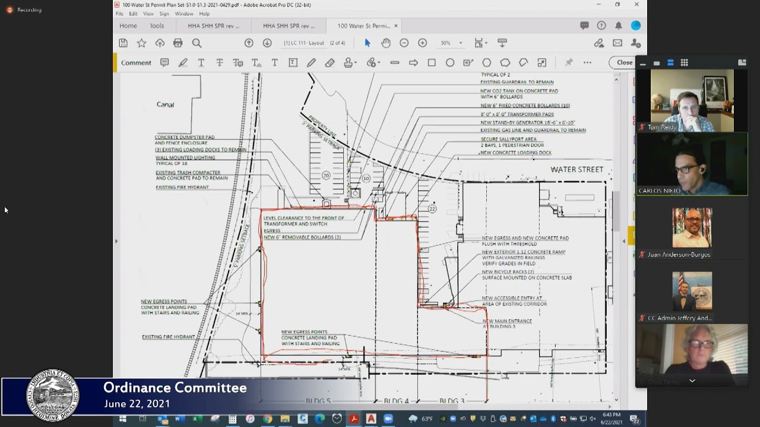760x427 pixels.
Task: Select the Add text box tool
Action: pyautogui.click(x=293, y=62)
